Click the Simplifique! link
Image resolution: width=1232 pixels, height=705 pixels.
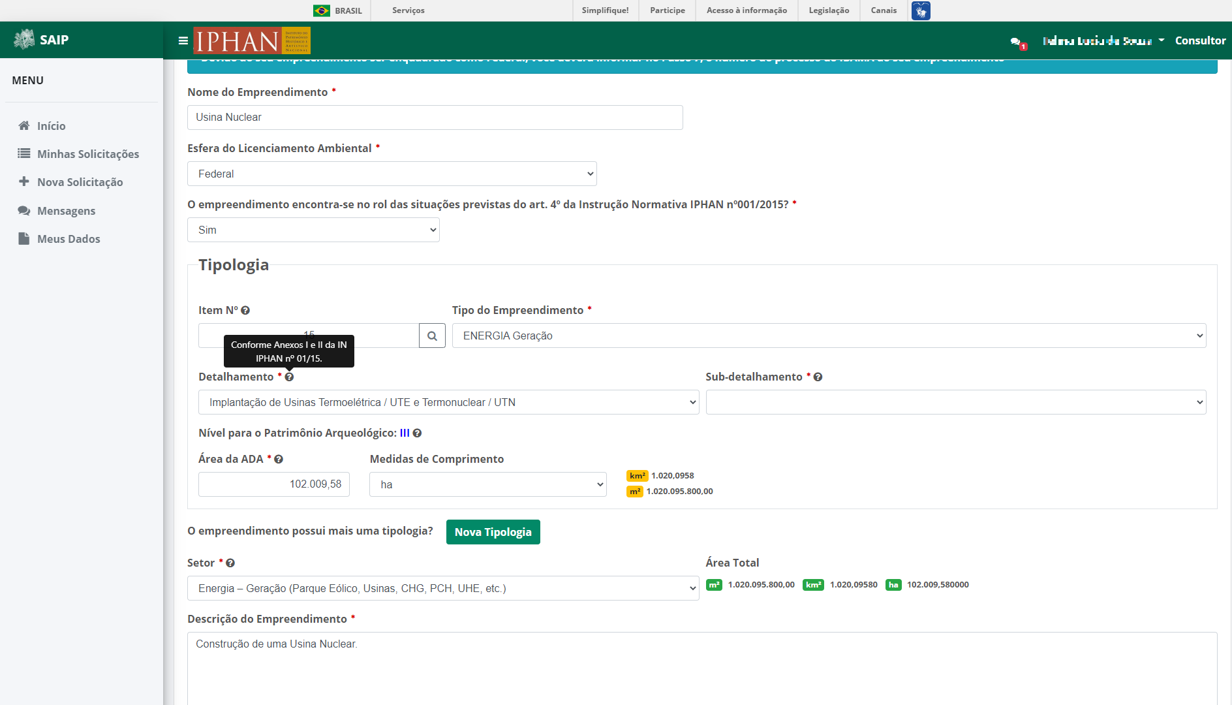click(x=606, y=10)
